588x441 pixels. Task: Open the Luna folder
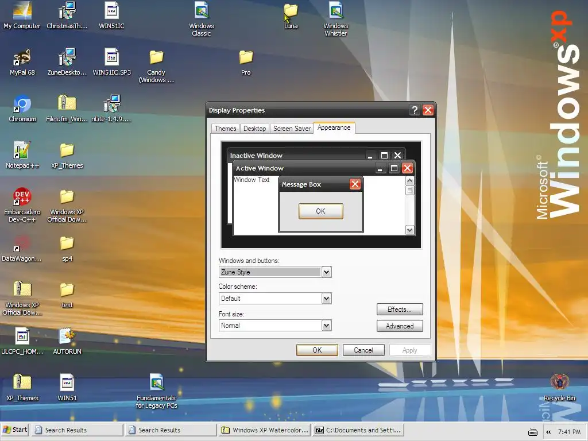[291, 16]
